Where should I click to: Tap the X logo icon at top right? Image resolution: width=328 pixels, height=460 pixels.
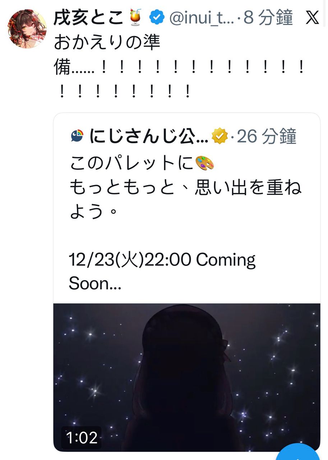[312, 18]
